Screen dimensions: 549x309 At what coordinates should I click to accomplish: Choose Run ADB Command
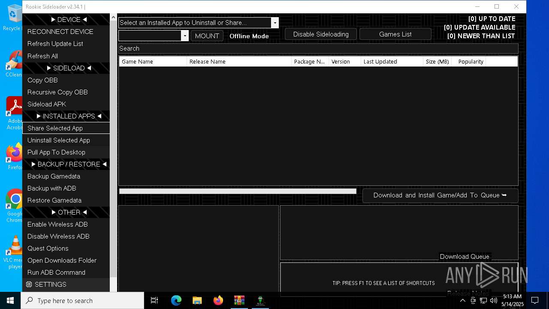66,272
